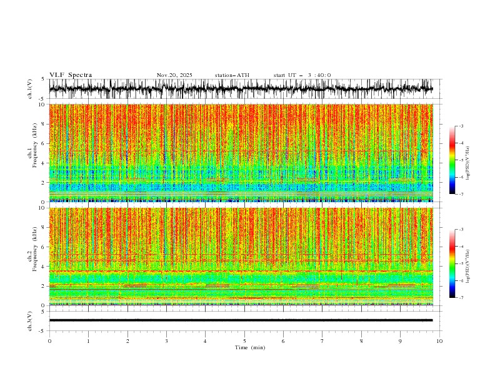Click the start UT time label
The width and height of the screenshot is (495, 383).
(x=302, y=75)
